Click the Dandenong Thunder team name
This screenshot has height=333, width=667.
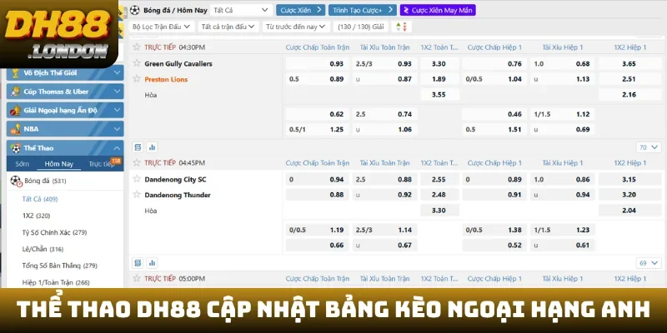coord(178,195)
